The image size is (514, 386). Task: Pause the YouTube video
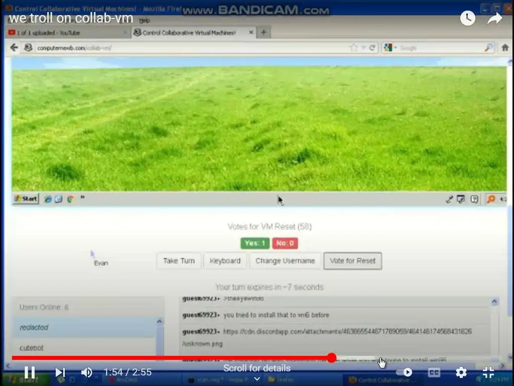click(30, 372)
